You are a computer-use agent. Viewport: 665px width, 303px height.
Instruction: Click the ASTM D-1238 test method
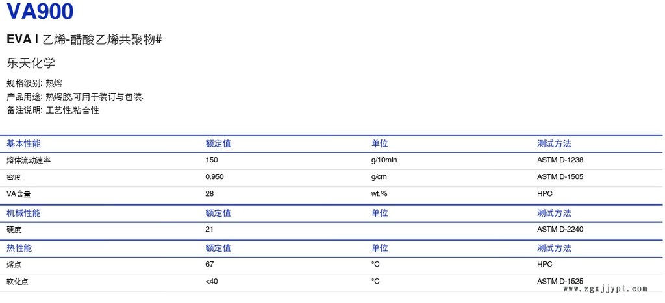point(561,160)
